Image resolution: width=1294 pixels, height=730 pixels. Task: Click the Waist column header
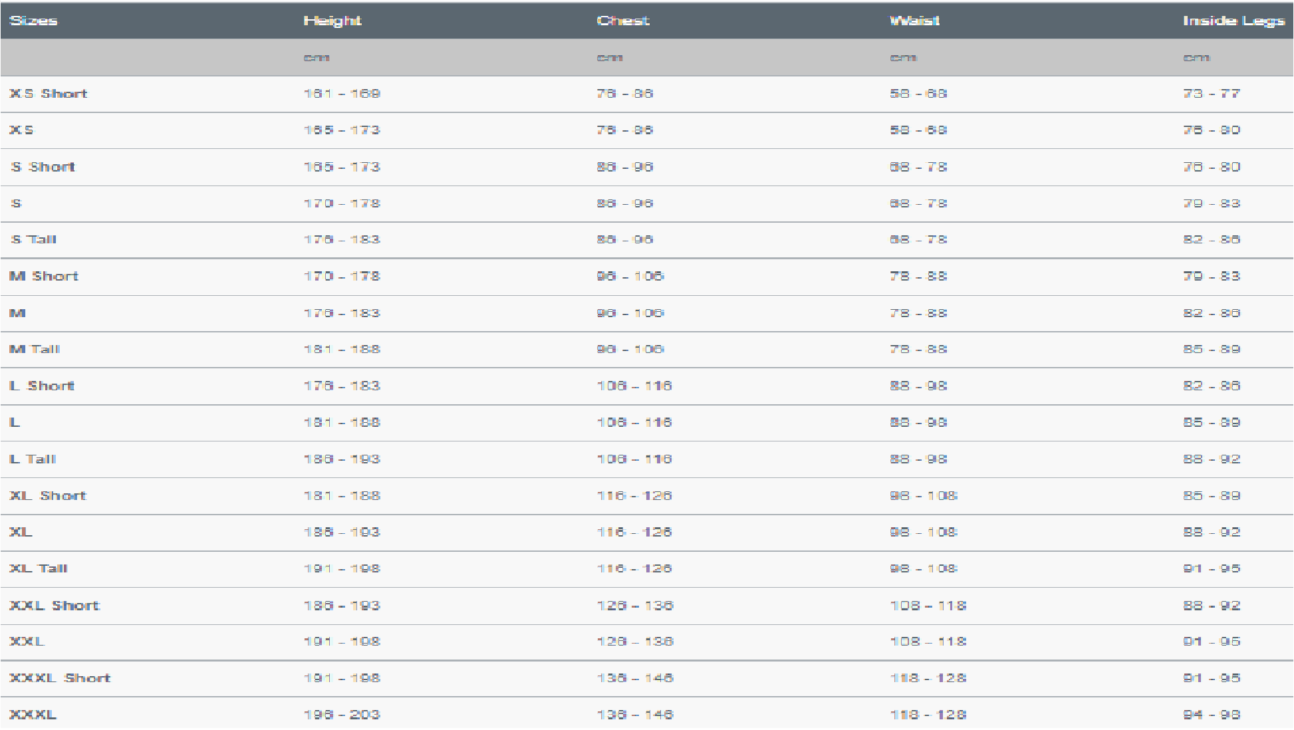(915, 21)
